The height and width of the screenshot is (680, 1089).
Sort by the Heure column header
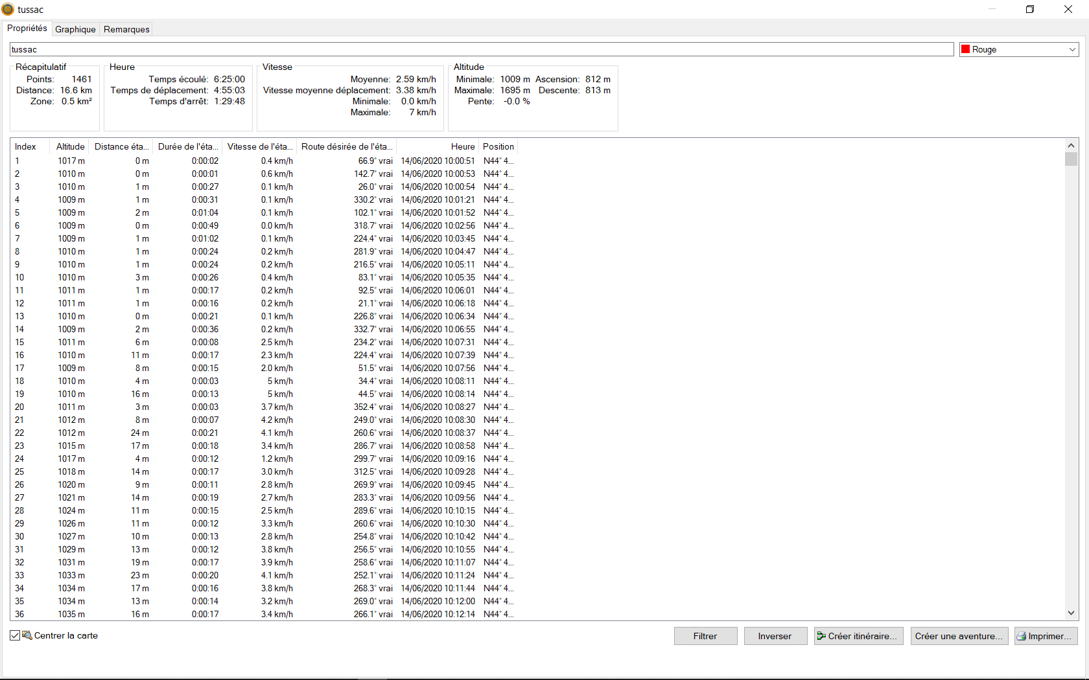tap(437, 146)
